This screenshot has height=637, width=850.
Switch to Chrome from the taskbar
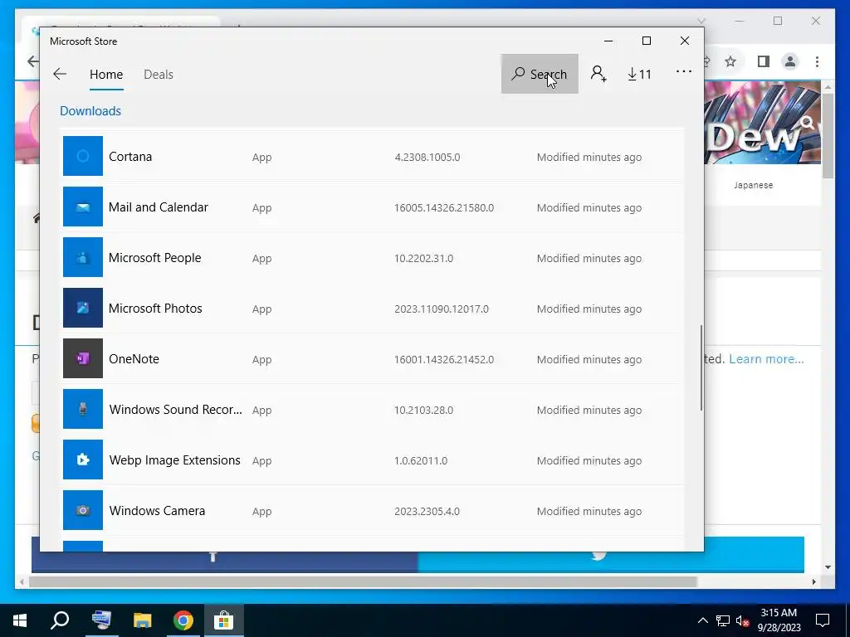183,620
